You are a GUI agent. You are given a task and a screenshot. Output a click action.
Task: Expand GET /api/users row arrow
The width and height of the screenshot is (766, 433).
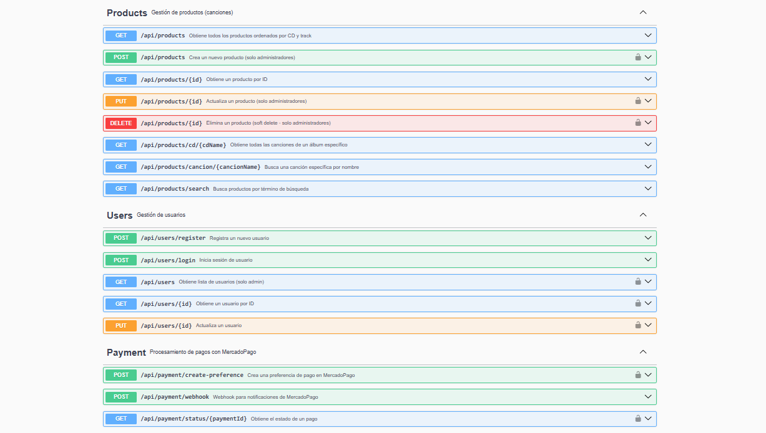[648, 282]
